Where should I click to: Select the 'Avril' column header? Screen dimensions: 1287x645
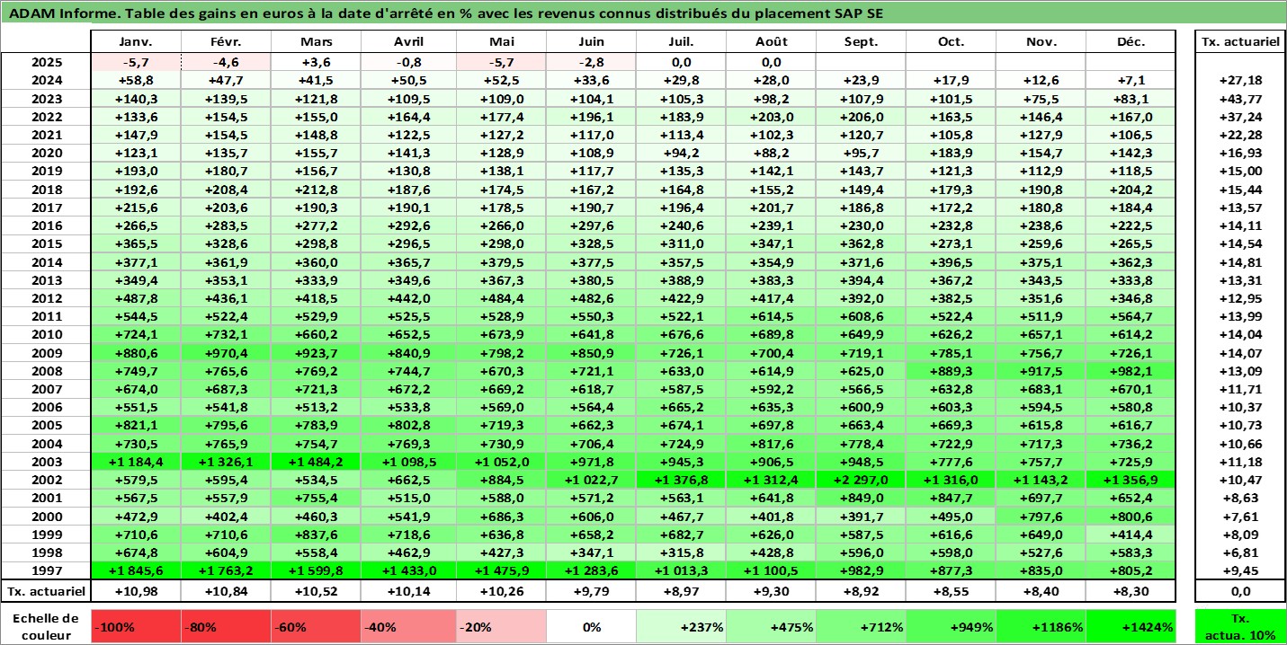point(408,41)
